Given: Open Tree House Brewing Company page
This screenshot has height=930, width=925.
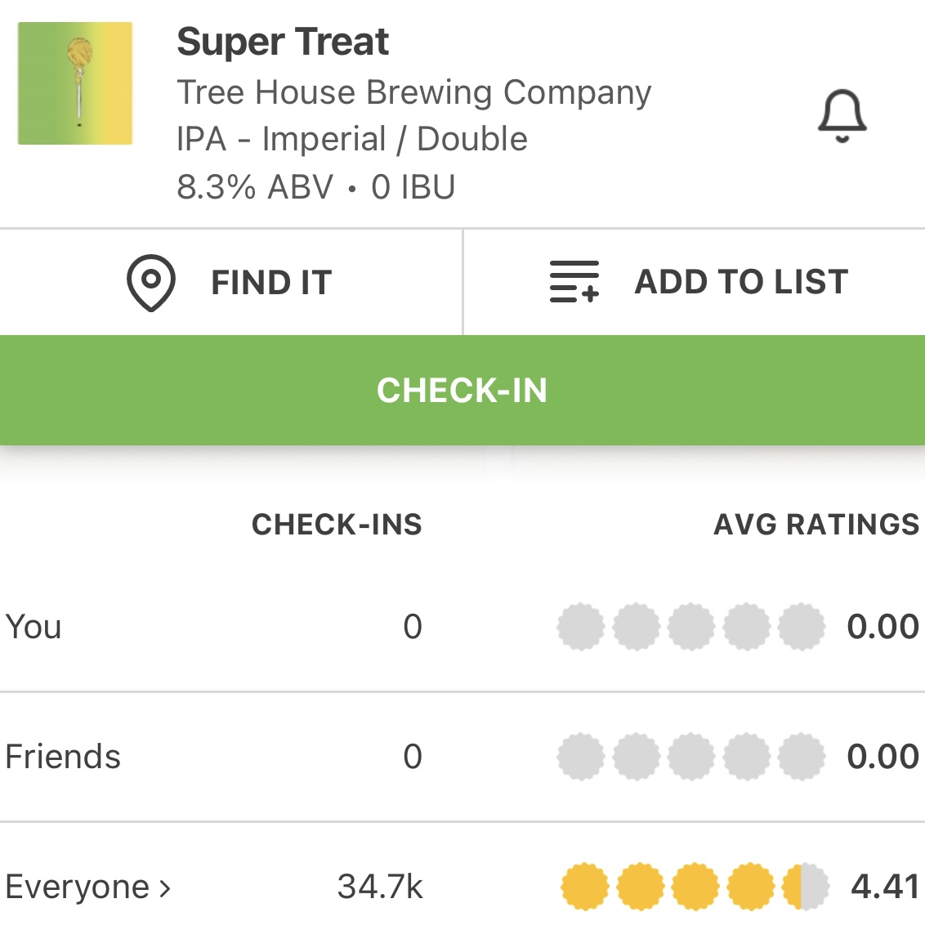Looking at the screenshot, I should pos(413,92).
